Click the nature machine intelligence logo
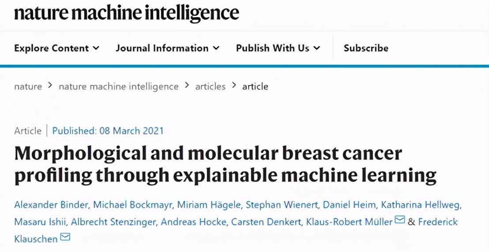 pyautogui.click(x=127, y=13)
